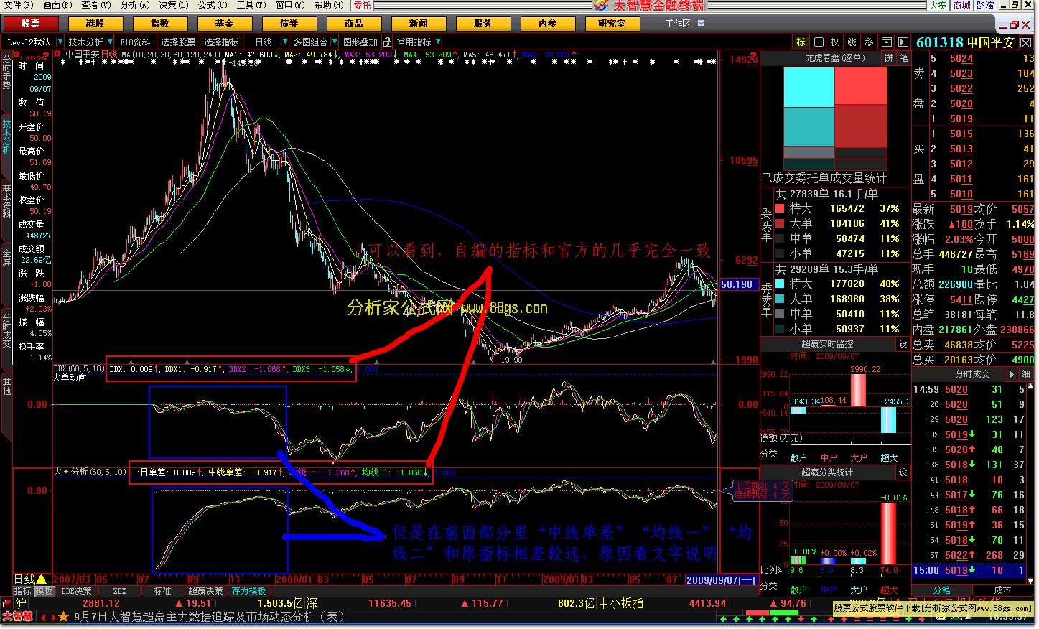
Task: Select the 基本资料 side tab
Action: [x=6, y=201]
